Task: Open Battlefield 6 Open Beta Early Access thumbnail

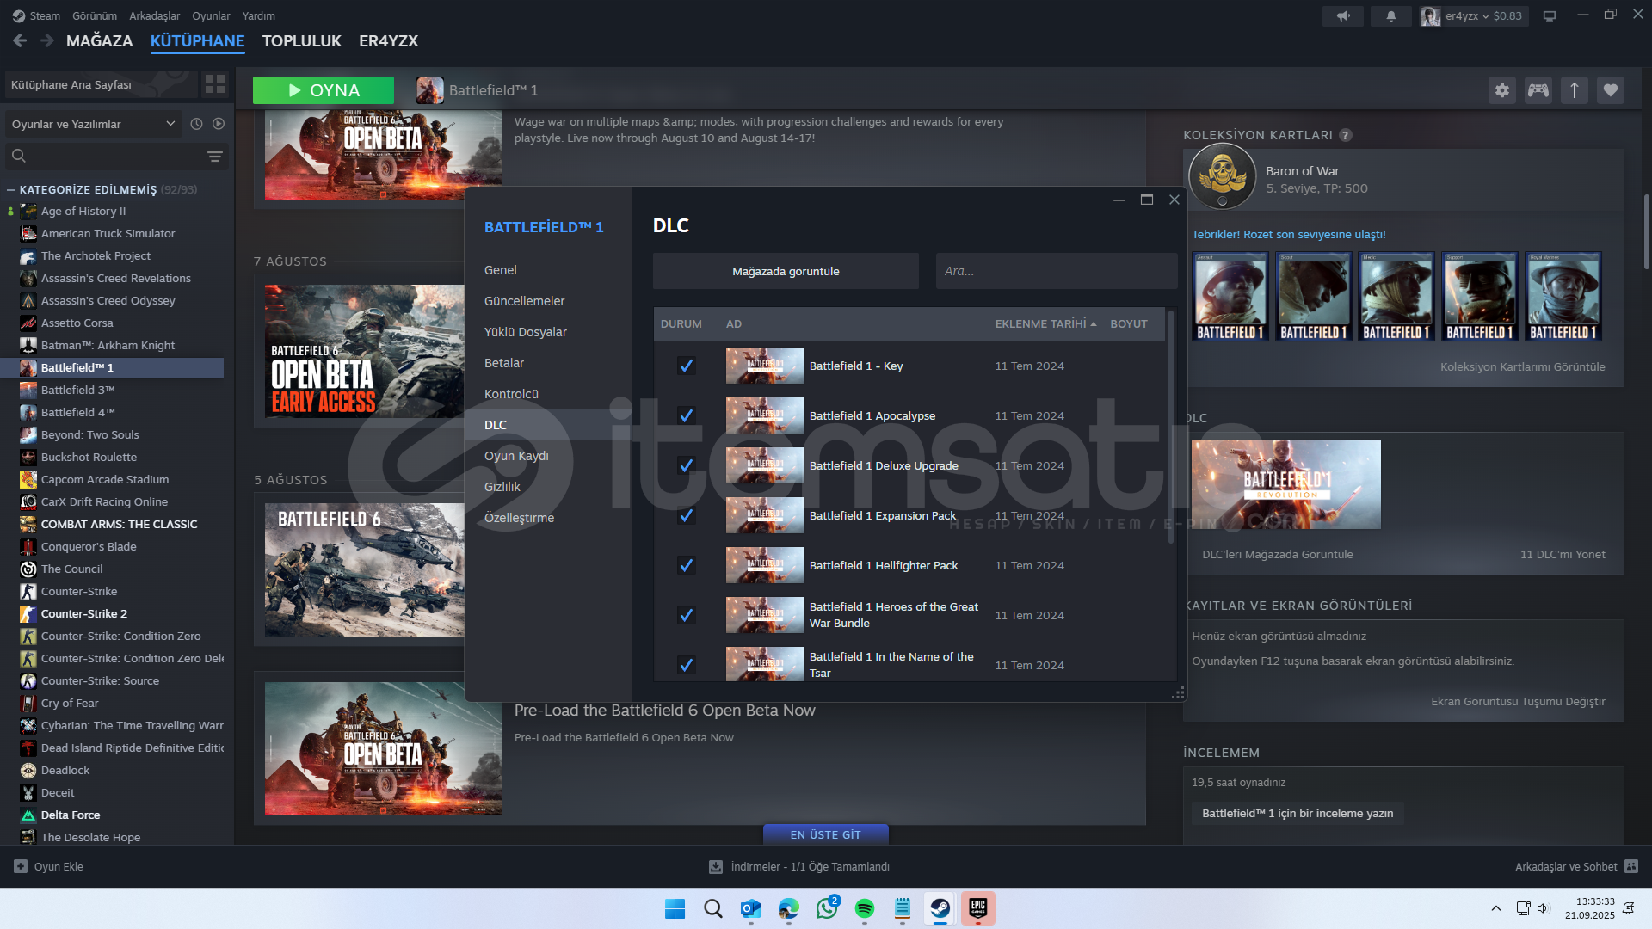Action: point(365,352)
